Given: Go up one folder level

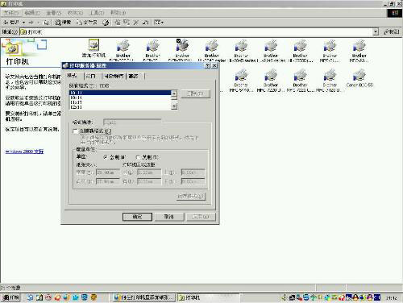Looking at the screenshot, I should click(x=46, y=23).
